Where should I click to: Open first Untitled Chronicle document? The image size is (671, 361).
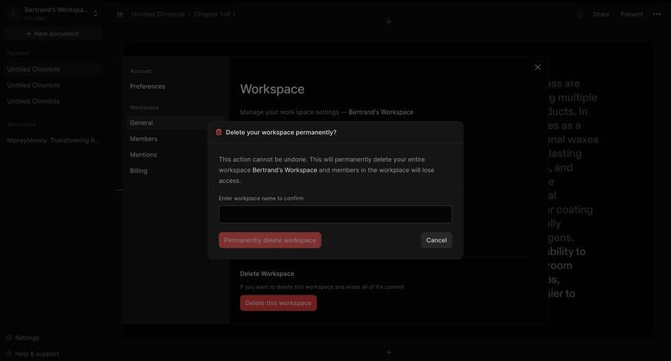pyautogui.click(x=53, y=69)
